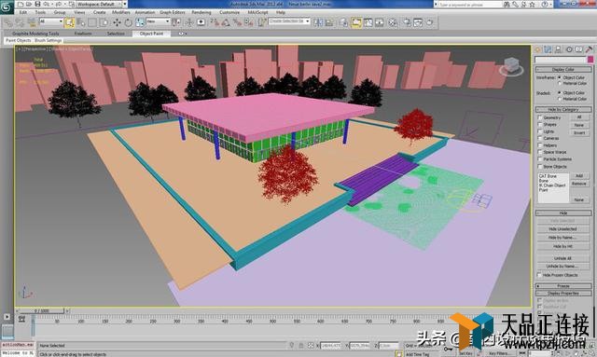Toggle the Percent Snap icon
Viewport: 597px width, 357px height.
(238, 22)
